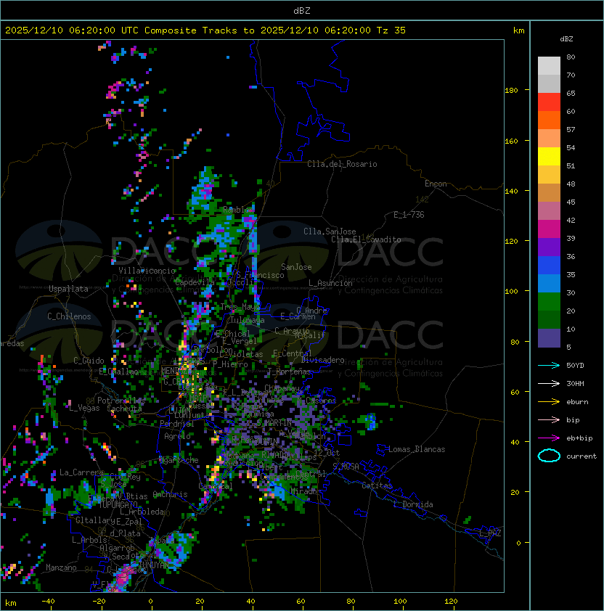Click the '50YD' legend label

pos(575,366)
